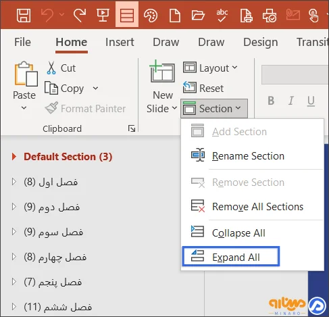Open the Copy dropdown arrow
329x317 pixels.
pos(95,88)
